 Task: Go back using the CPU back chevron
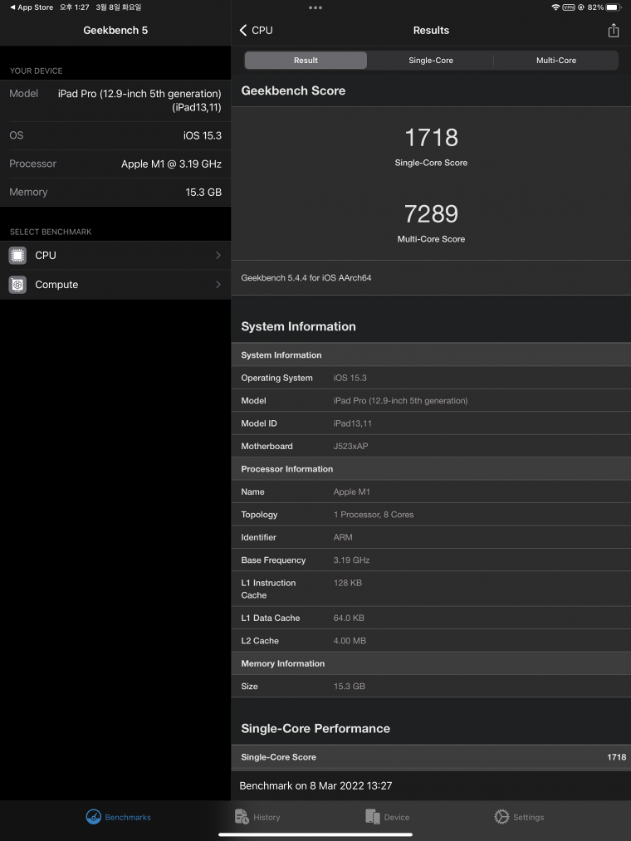point(243,31)
